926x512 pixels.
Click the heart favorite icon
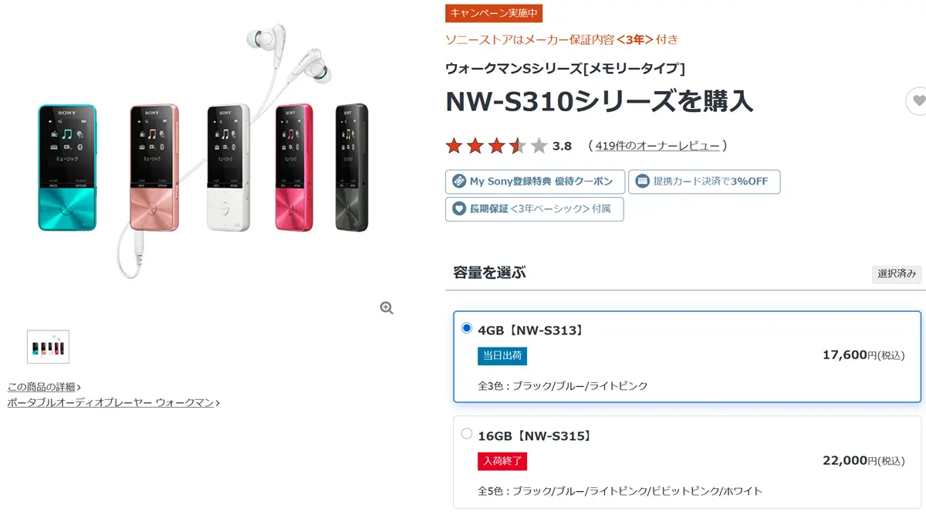click(x=918, y=100)
